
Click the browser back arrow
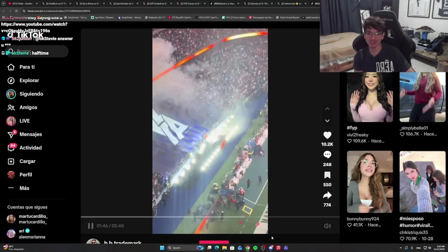(x=4, y=11)
